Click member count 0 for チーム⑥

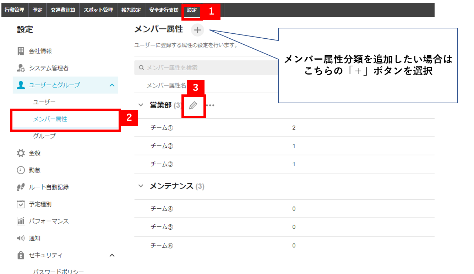tap(294, 246)
